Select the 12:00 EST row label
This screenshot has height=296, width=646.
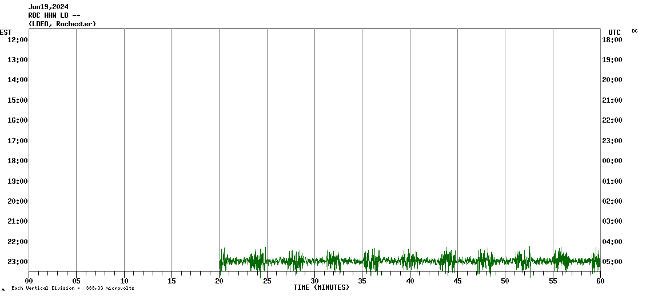[18, 40]
